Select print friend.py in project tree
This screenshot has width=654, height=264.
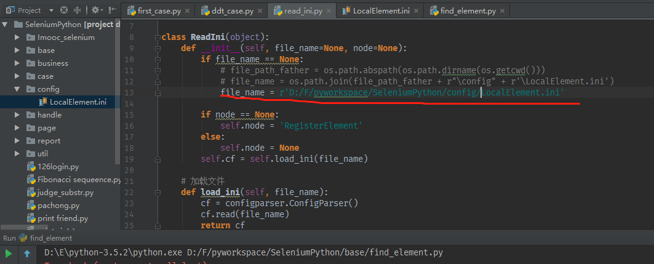63,218
